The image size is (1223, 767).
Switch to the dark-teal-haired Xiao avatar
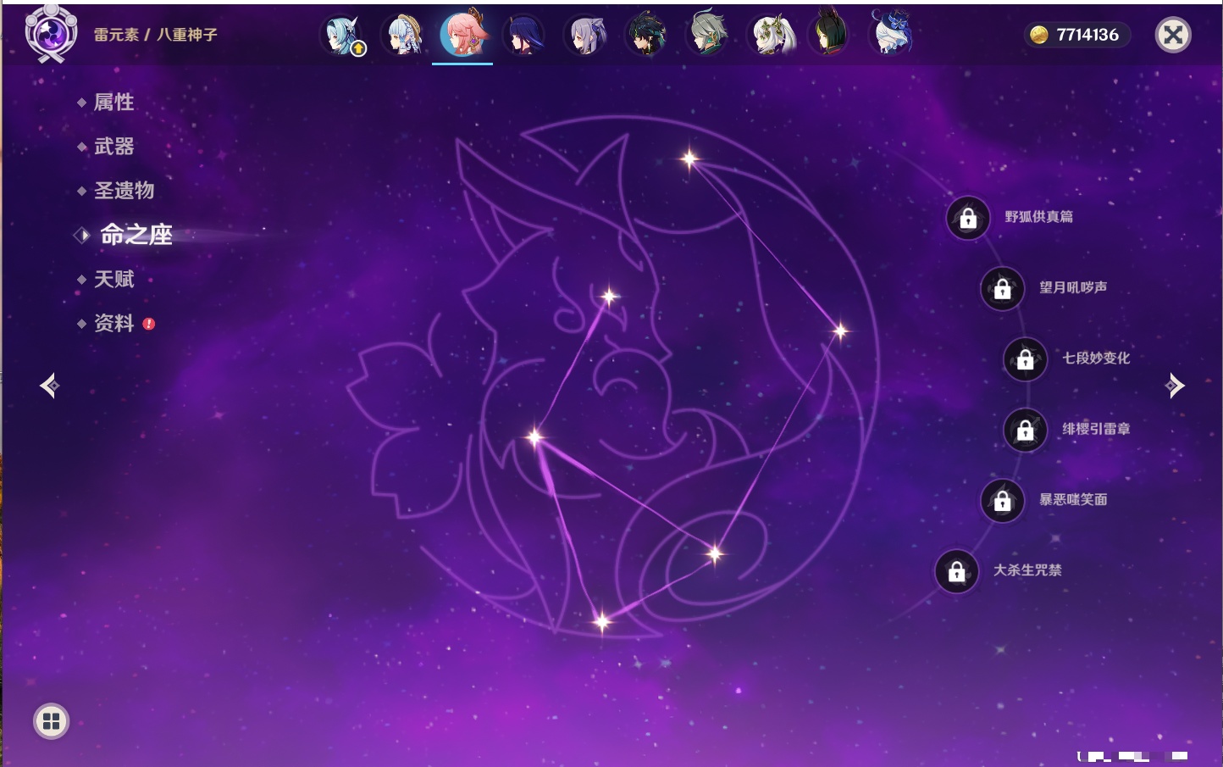pos(646,36)
